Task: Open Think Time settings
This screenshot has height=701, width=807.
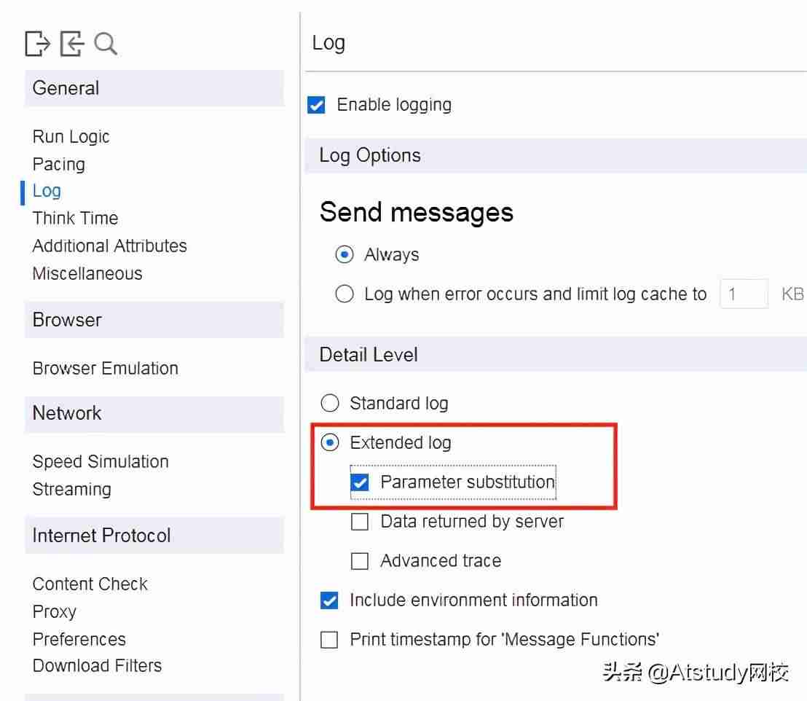Action: (x=75, y=219)
